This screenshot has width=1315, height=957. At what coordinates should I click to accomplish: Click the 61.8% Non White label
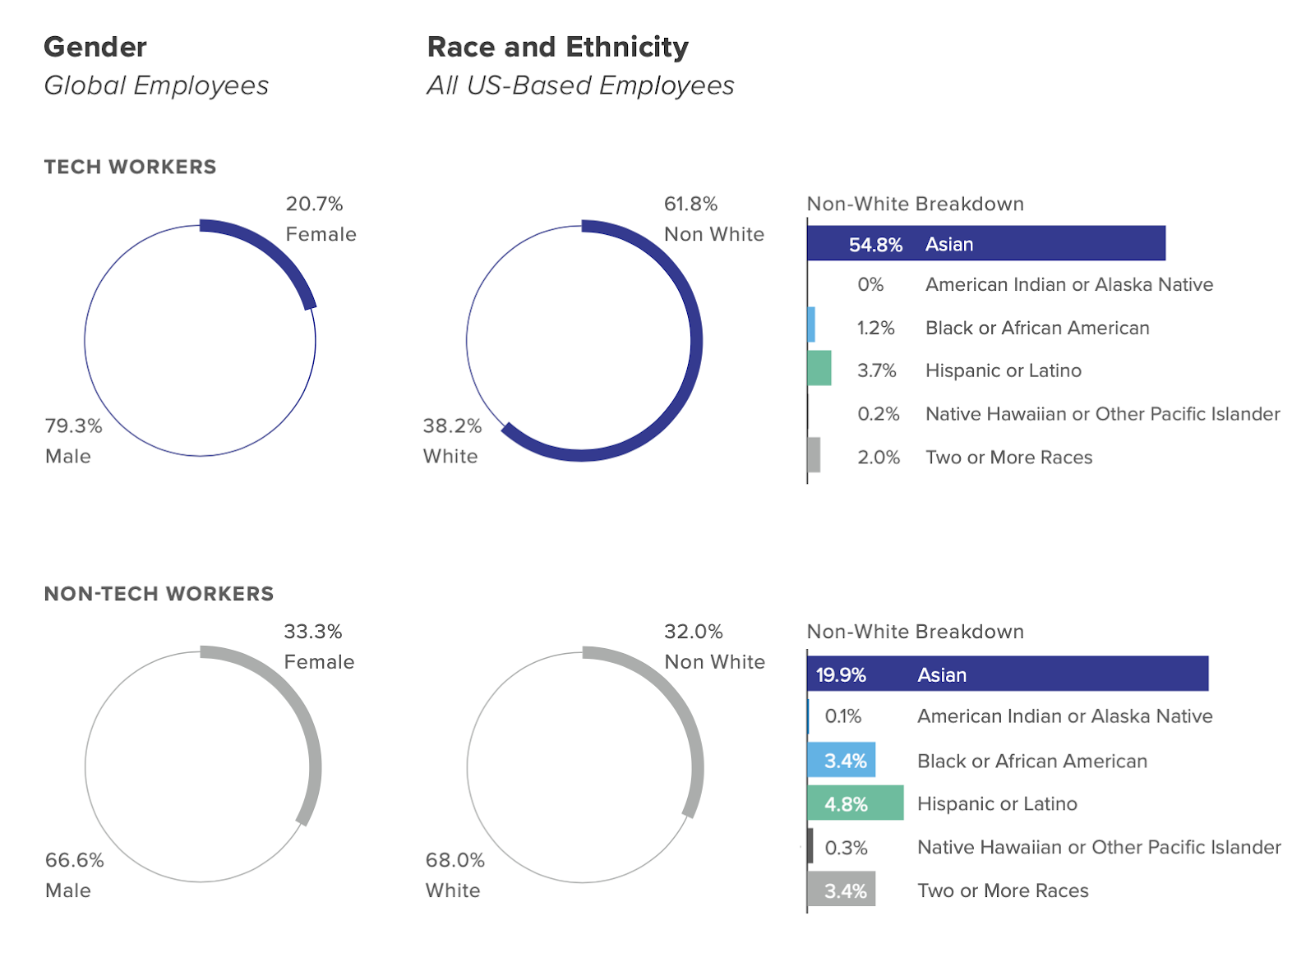(713, 219)
